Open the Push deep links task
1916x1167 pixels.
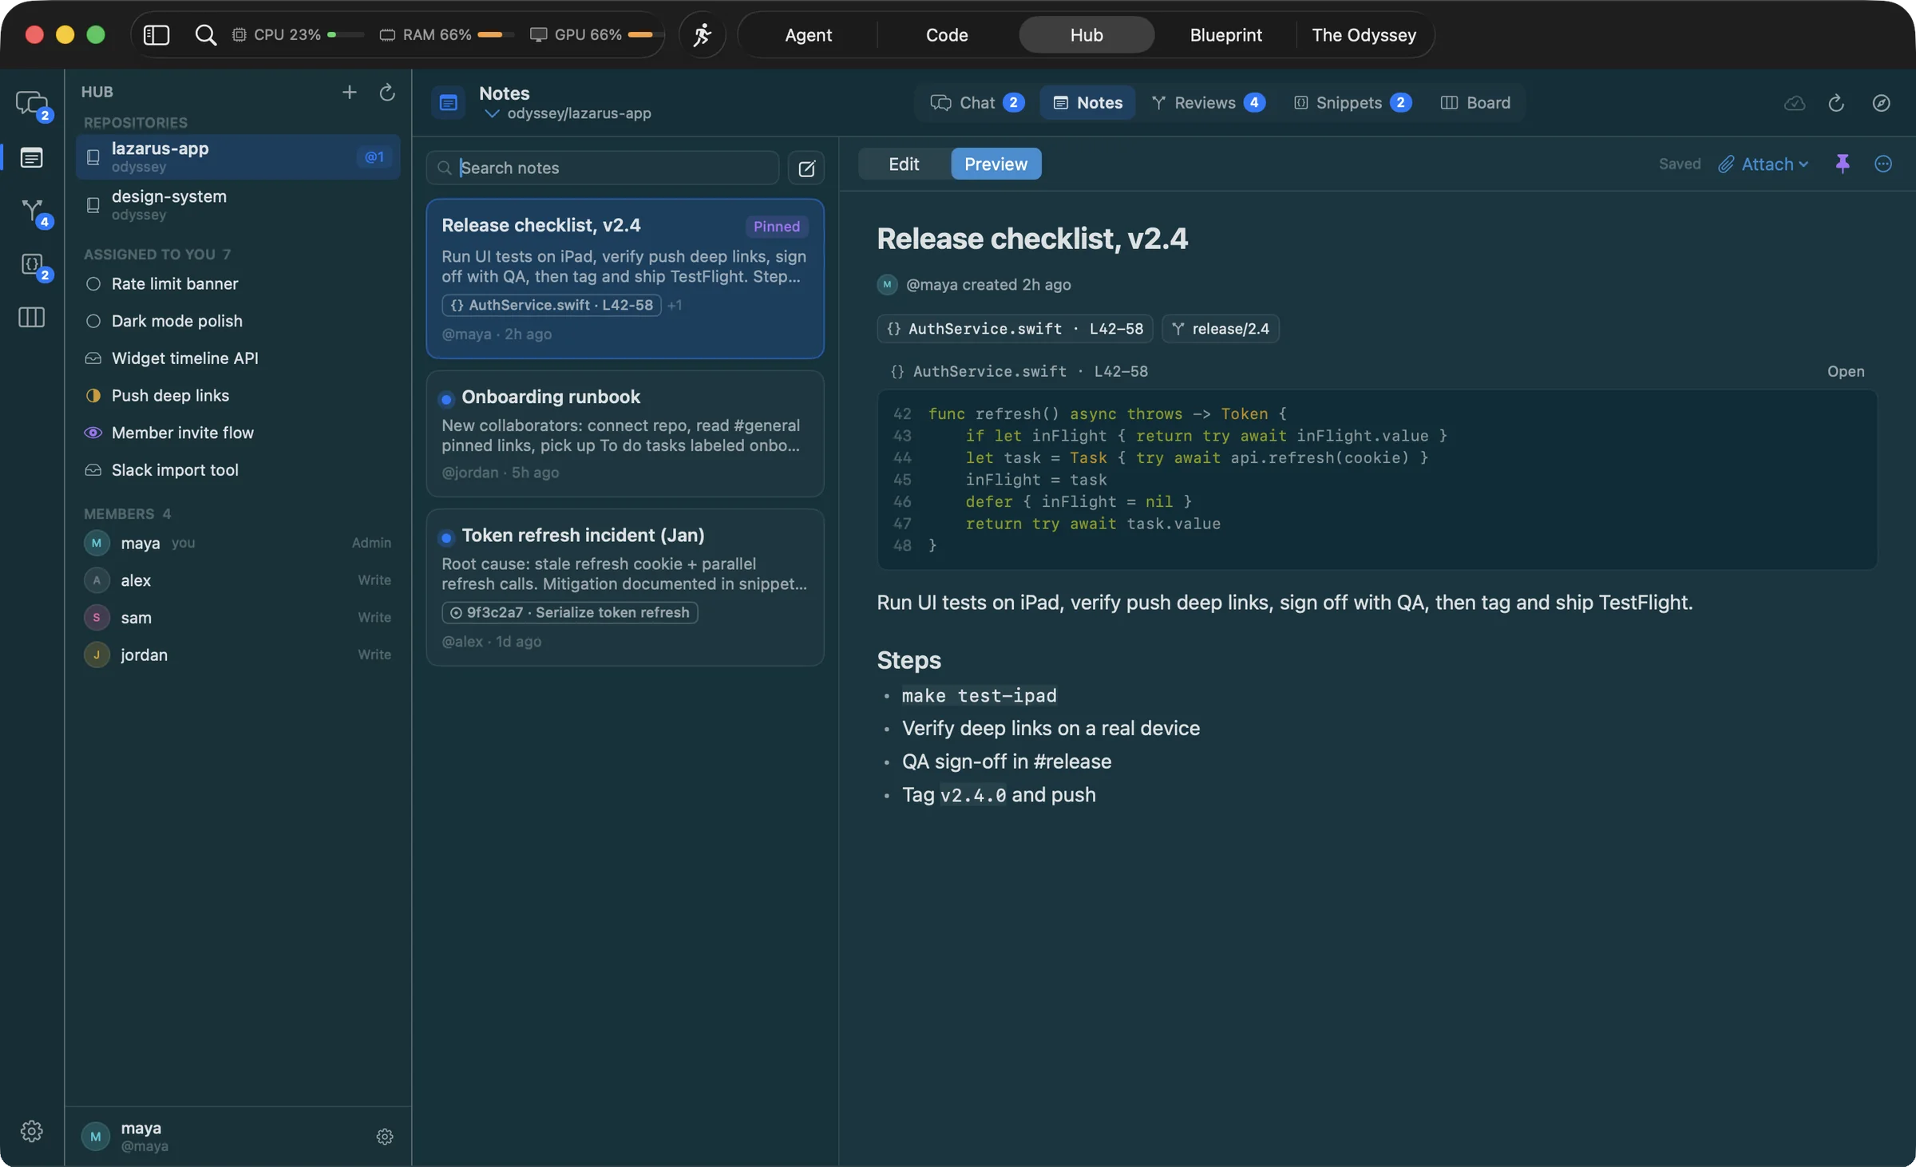(x=238, y=396)
